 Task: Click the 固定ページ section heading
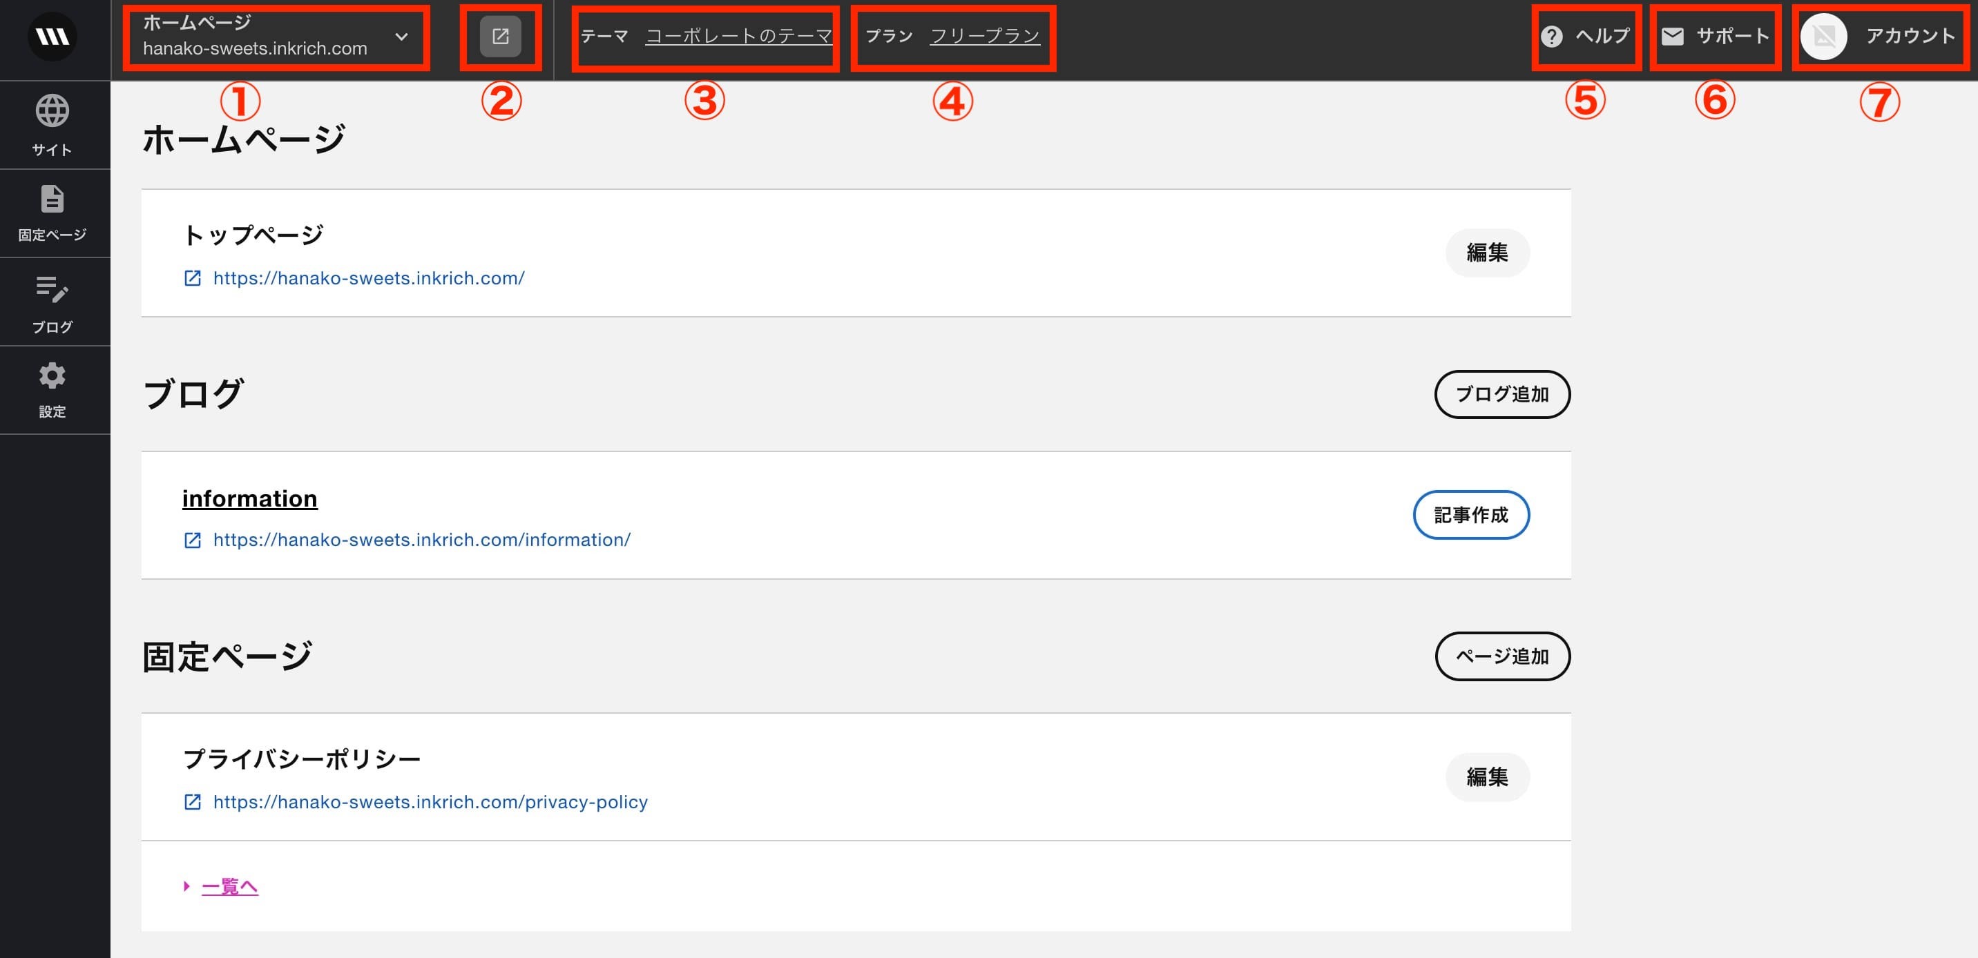click(x=227, y=656)
